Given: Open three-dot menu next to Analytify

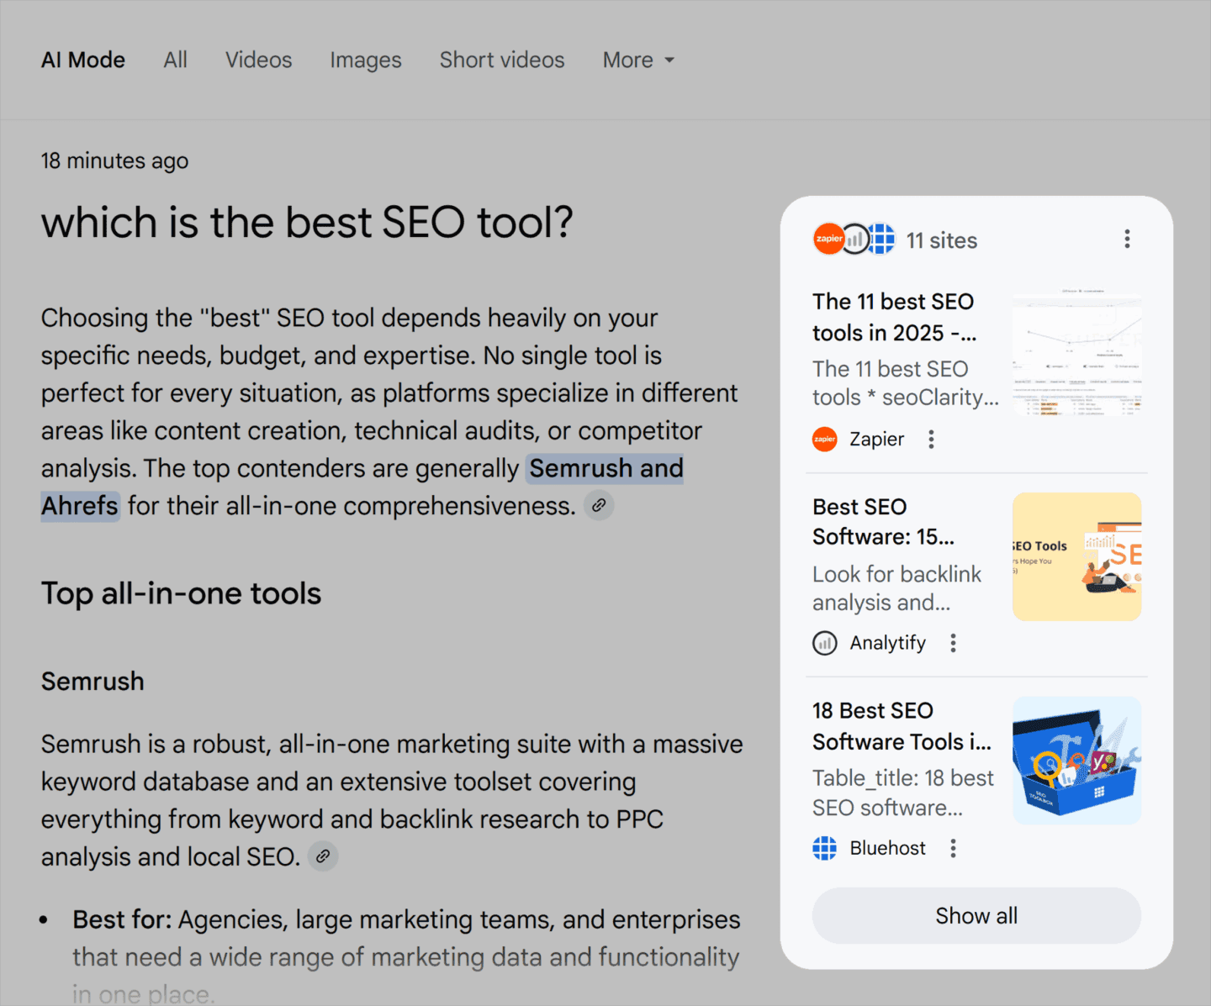Looking at the screenshot, I should [953, 643].
